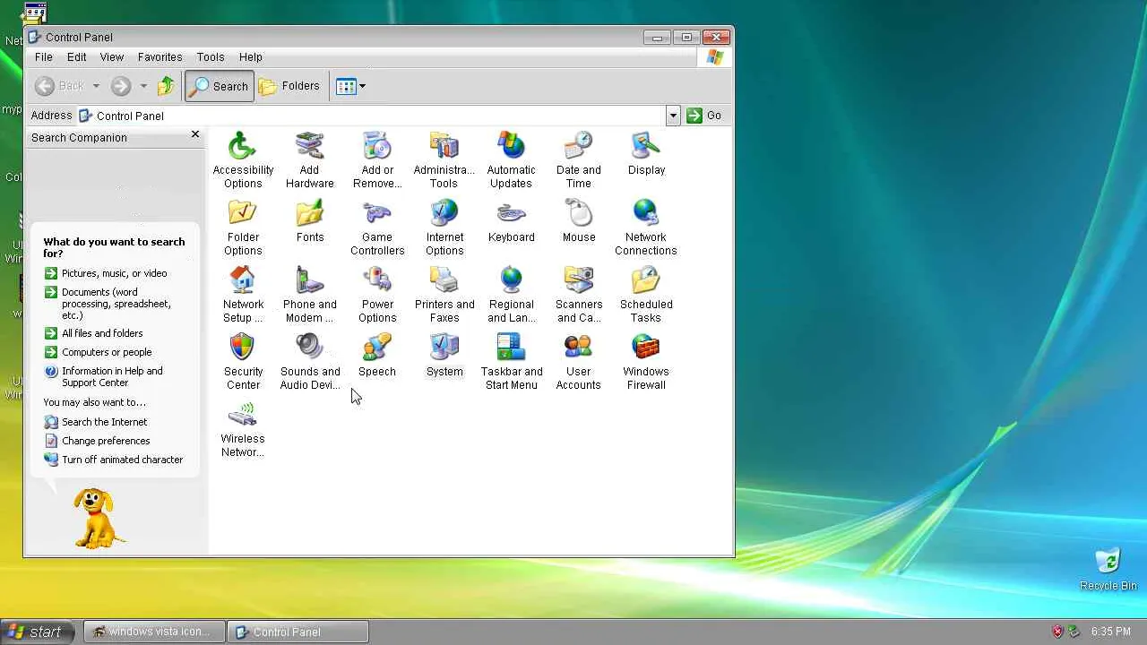Toggle the Folders pane button
Image resolution: width=1147 pixels, height=645 pixels.
click(x=289, y=86)
